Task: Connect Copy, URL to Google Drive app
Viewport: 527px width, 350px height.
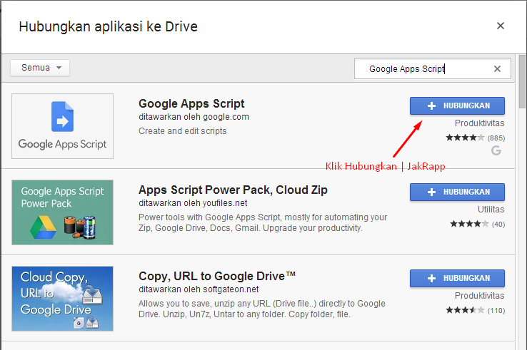Action: (x=457, y=278)
